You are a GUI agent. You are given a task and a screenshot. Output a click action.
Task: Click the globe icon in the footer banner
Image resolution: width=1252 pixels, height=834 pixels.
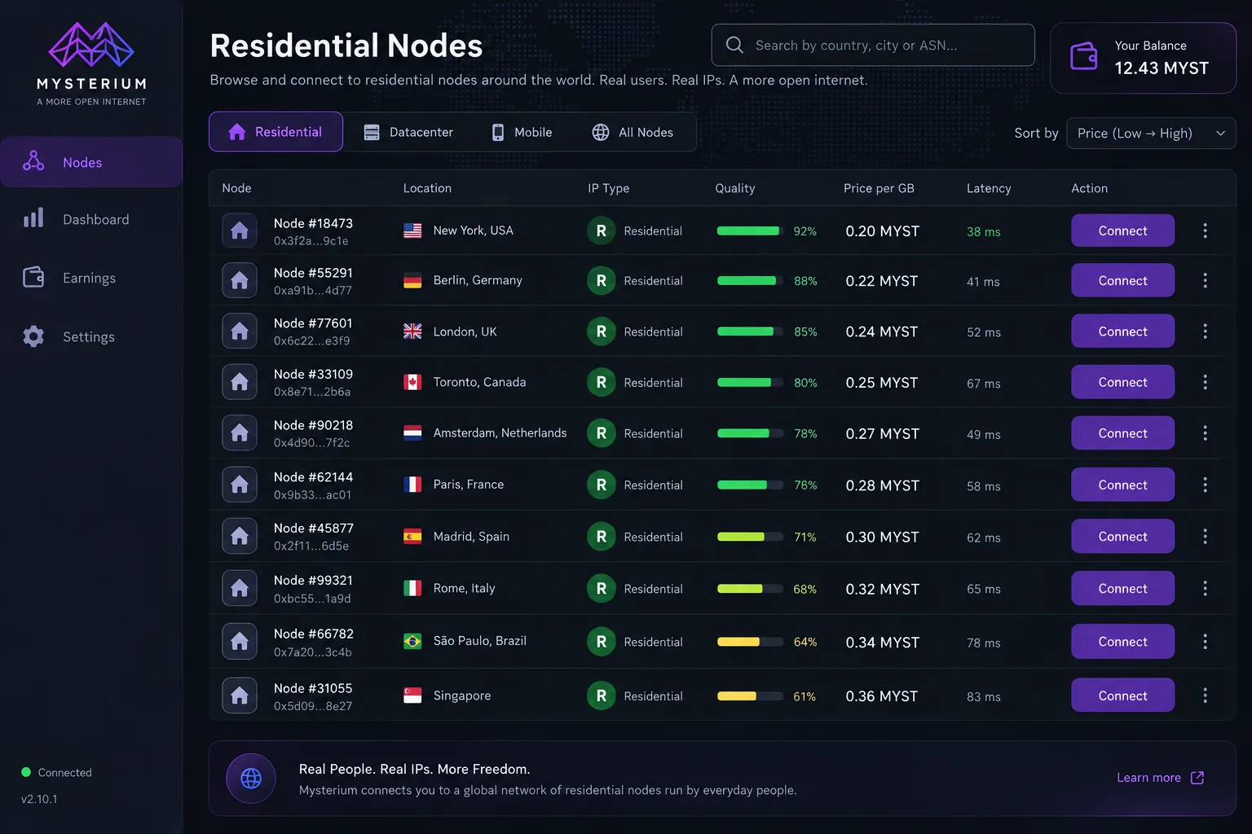click(x=251, y=779)
